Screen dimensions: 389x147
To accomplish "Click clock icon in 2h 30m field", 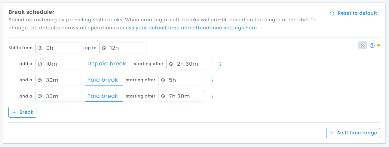I will point(171,64).
